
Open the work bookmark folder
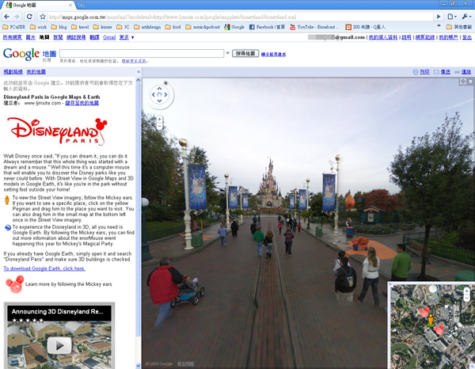tap(39, 27)
